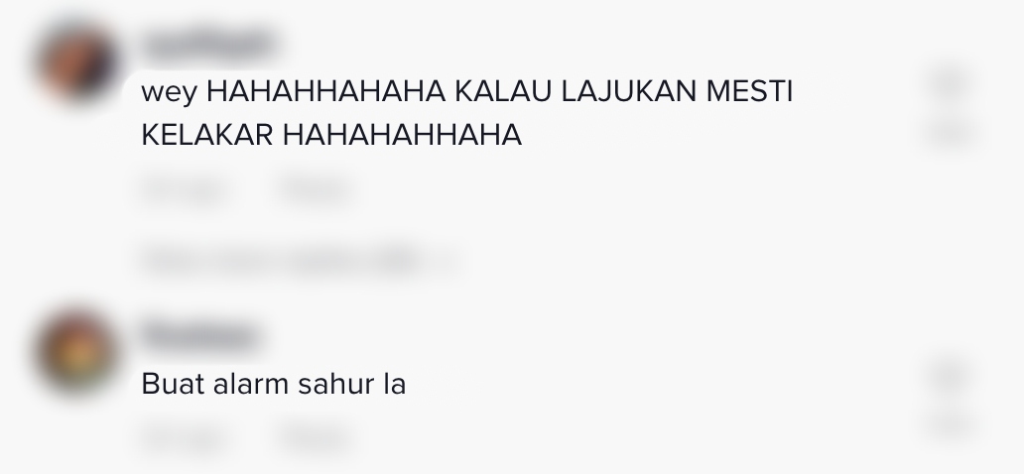The height and width of the screenshot is (474, 1024).
Task: Click blurred timestamp below 'KELAKAR HAHAHAHHAHA'
Action: (x=185, y=190)
